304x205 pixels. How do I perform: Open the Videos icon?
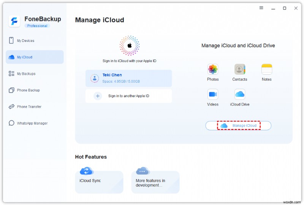pos(213,94)
